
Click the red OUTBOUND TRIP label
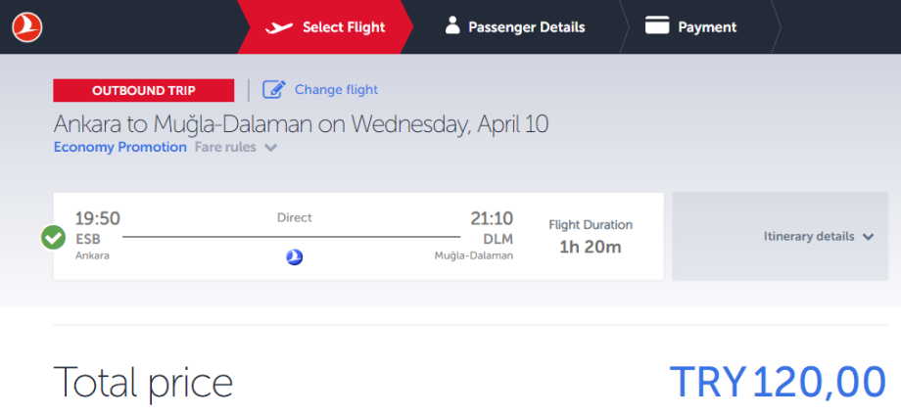144,91
